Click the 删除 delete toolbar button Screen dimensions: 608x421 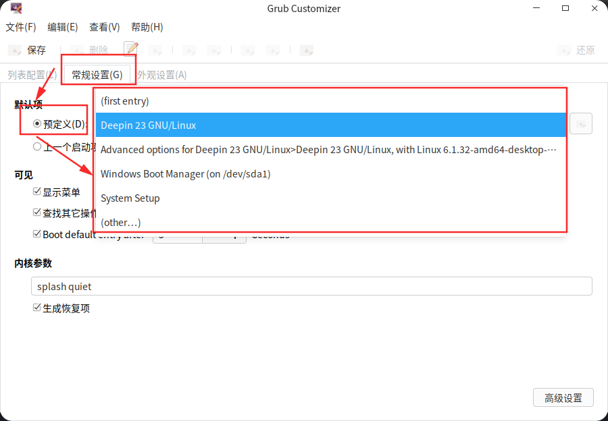pos(89,50)
